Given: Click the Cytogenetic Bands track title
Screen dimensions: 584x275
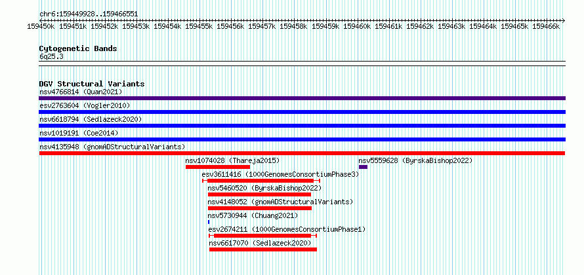Looking at the screenshot, I should pos(78,48).
